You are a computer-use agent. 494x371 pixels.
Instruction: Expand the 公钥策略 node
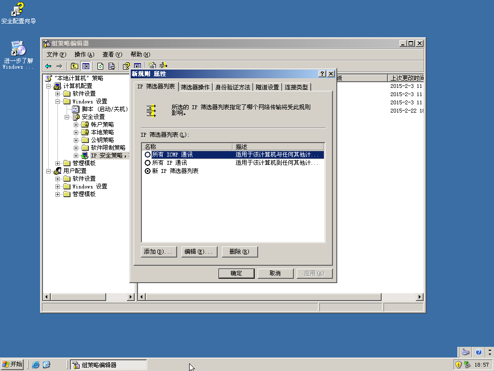point(76,140)
